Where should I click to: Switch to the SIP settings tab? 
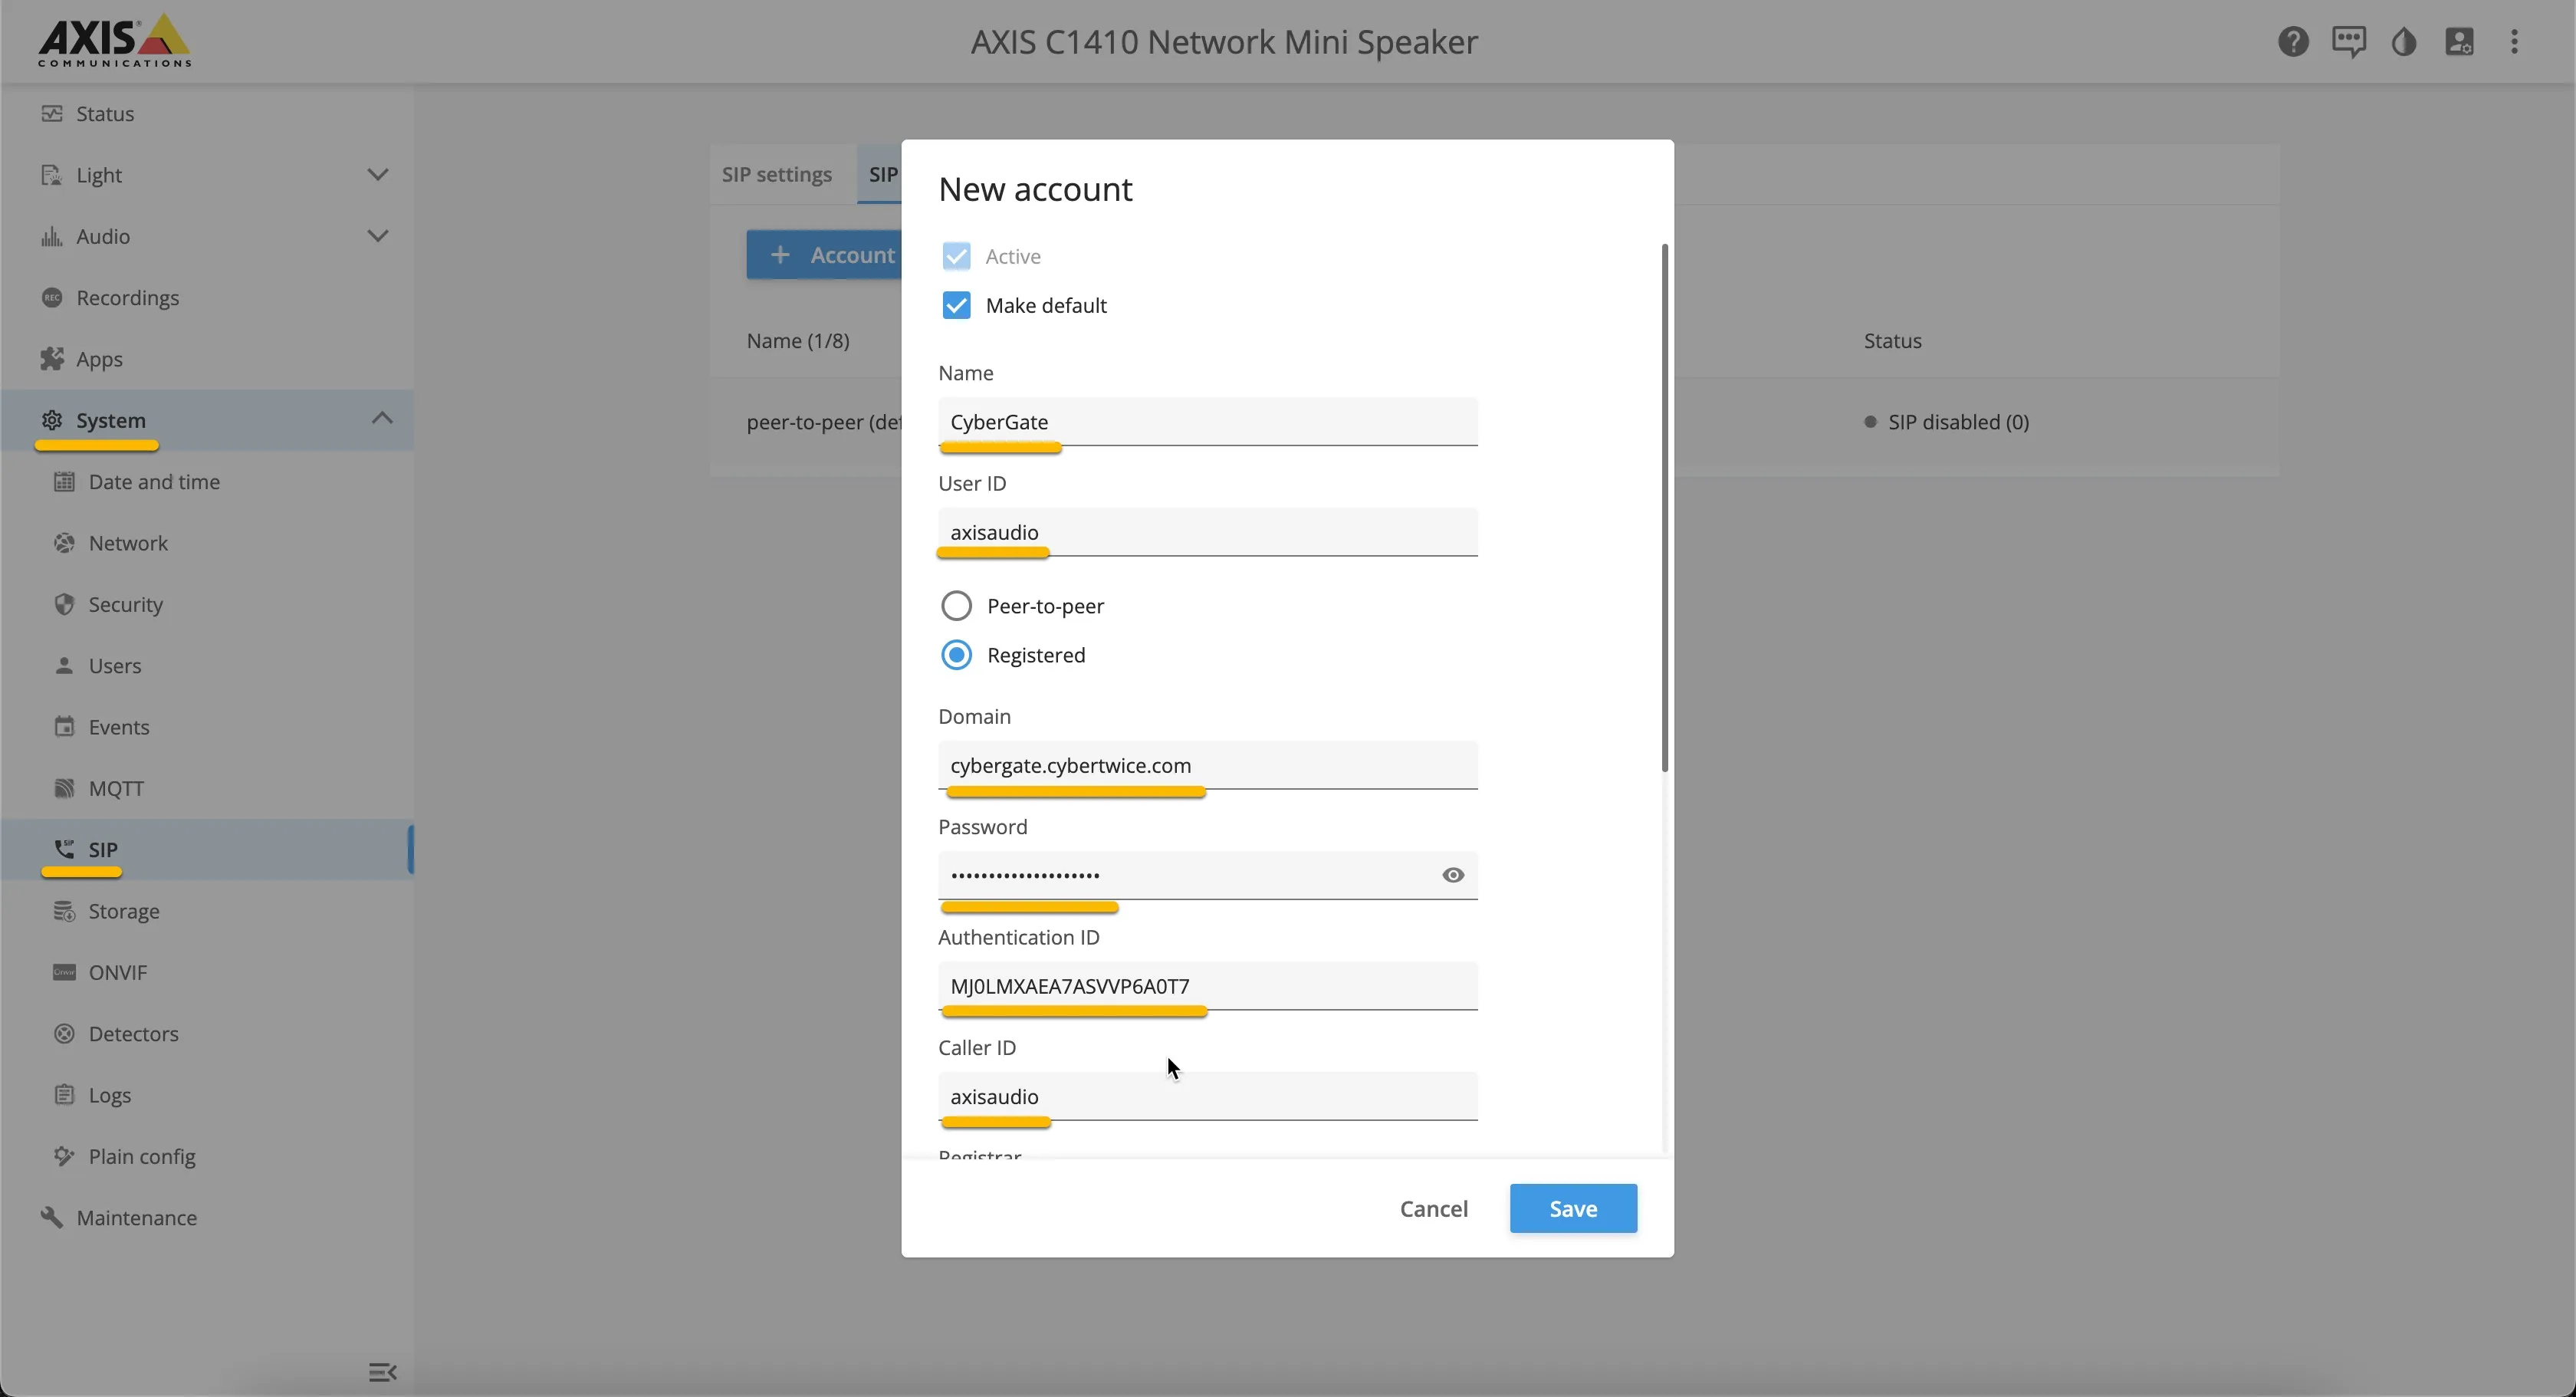click(x=777, y=174)
